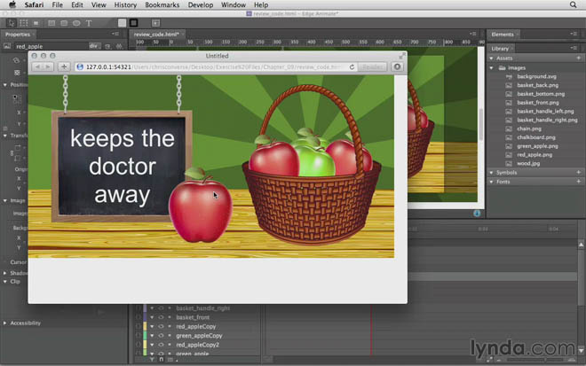Click Safari forward navigation button
This screenshot has width=586, height=366.
click(x=48, y=66)
